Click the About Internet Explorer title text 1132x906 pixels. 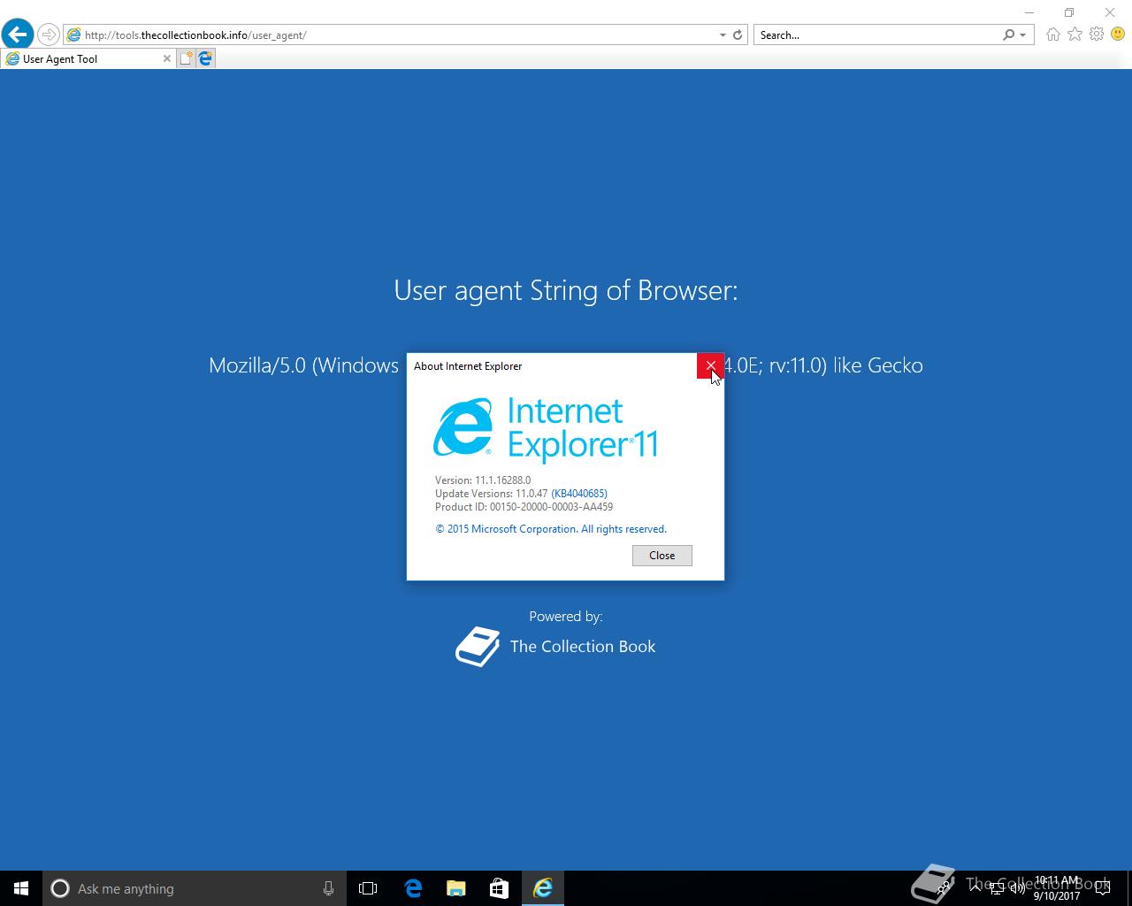click(468, 366)
